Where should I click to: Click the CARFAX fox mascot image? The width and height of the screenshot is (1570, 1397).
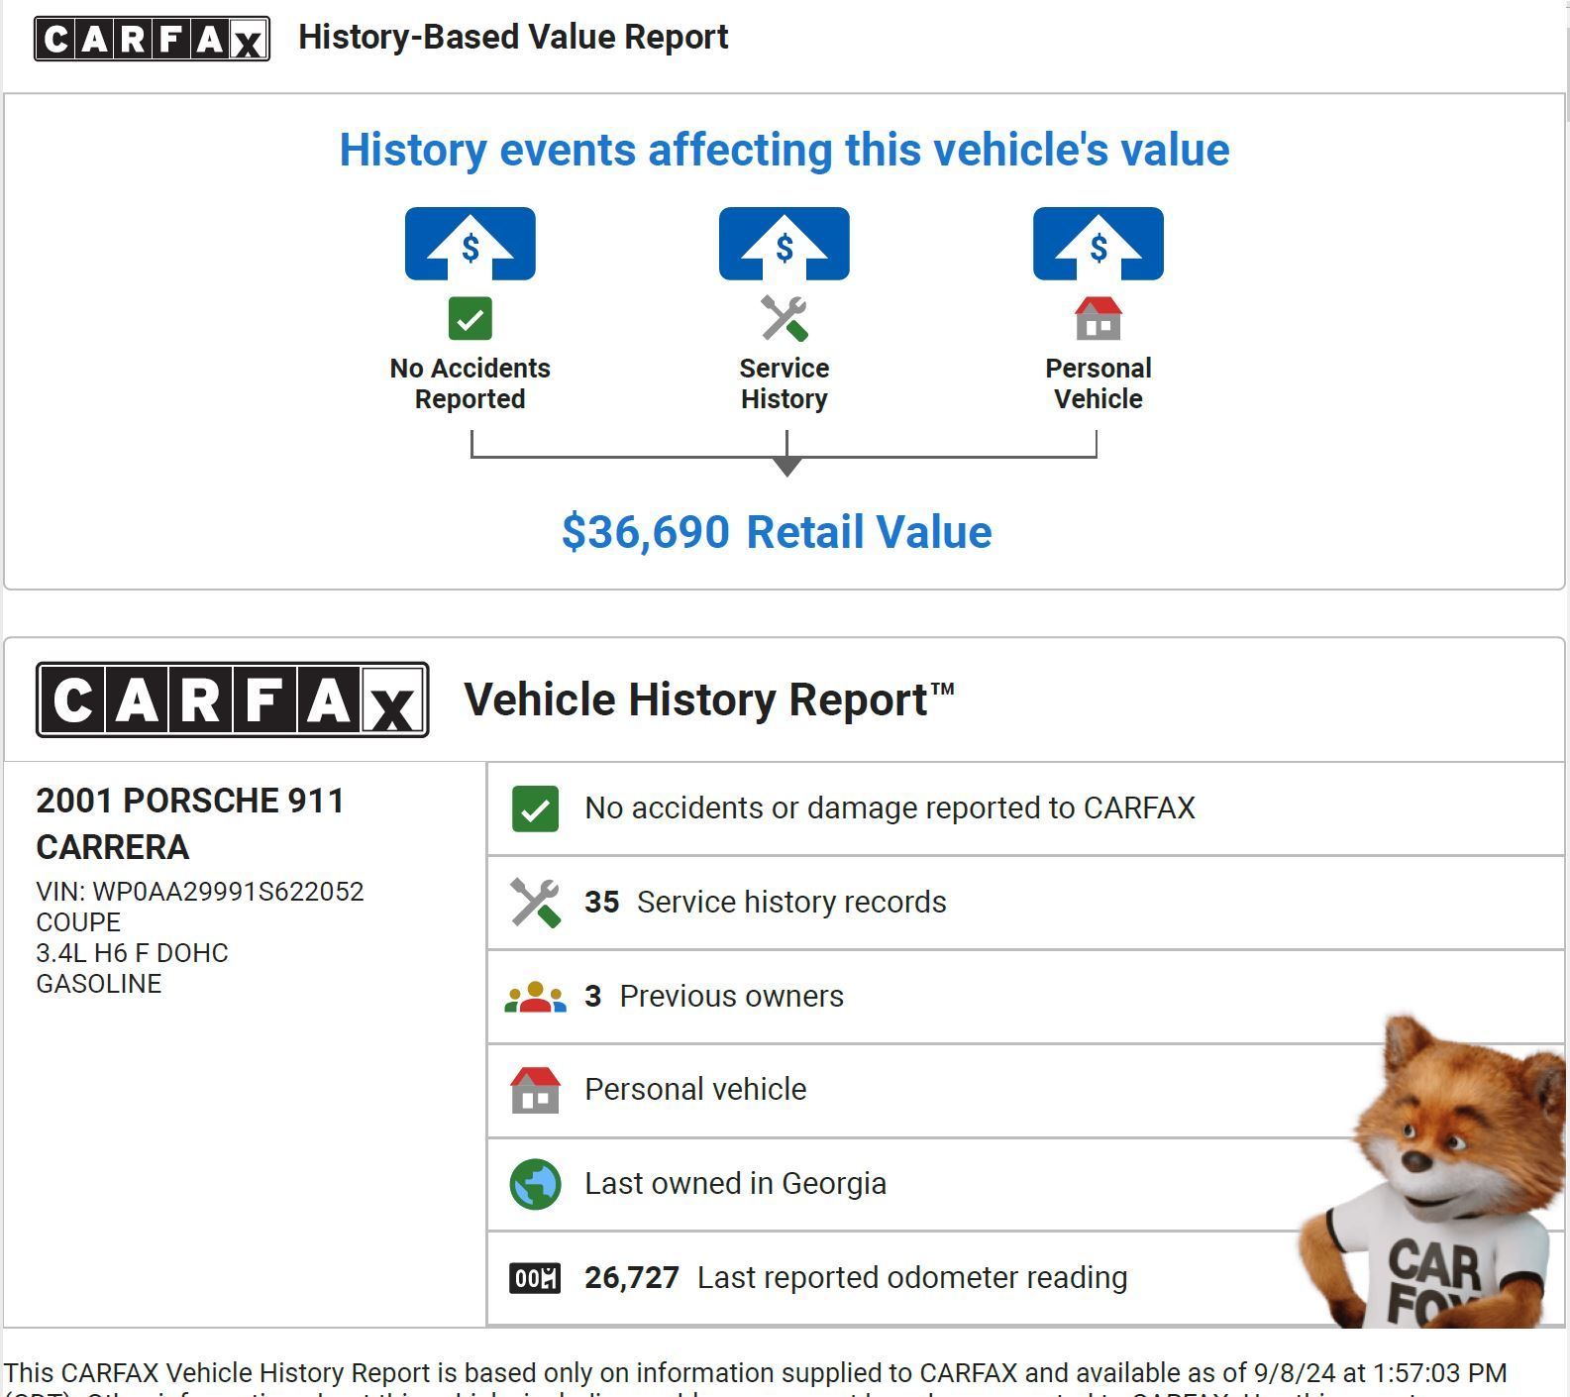[x=1432, y=1171]
